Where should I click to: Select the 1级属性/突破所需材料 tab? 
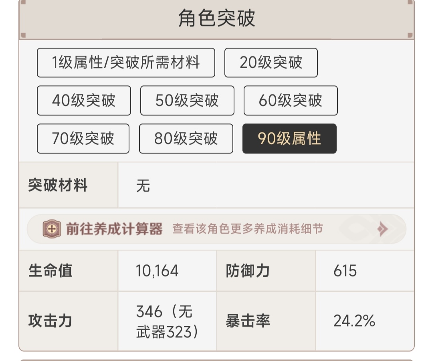[126, 63]
